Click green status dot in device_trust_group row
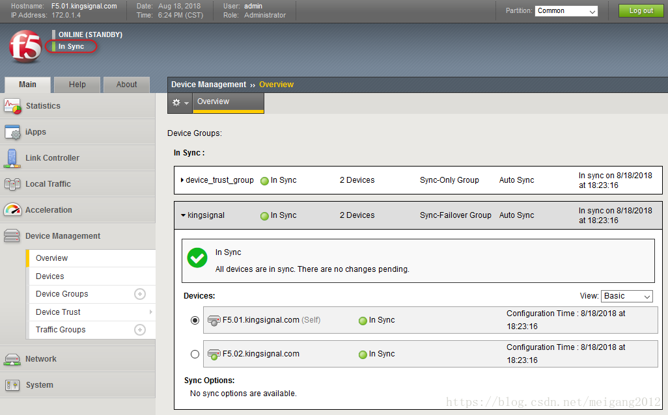Screen dimensions: 668x415 (264, 181)
